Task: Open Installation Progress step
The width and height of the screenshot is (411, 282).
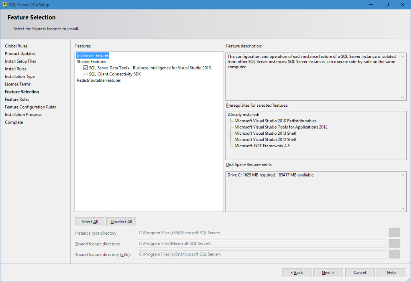Action: pyautogui.click(x=23, y=115)
